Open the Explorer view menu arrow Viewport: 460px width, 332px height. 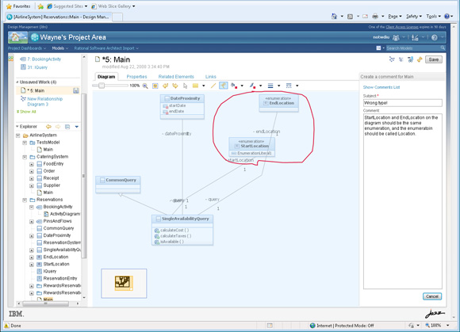[77, 127]
